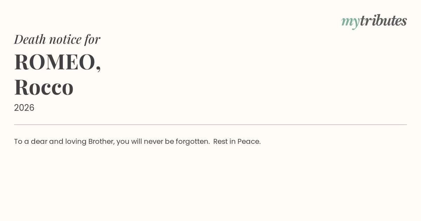Click the surname heading "ROMEO,"

58,62
